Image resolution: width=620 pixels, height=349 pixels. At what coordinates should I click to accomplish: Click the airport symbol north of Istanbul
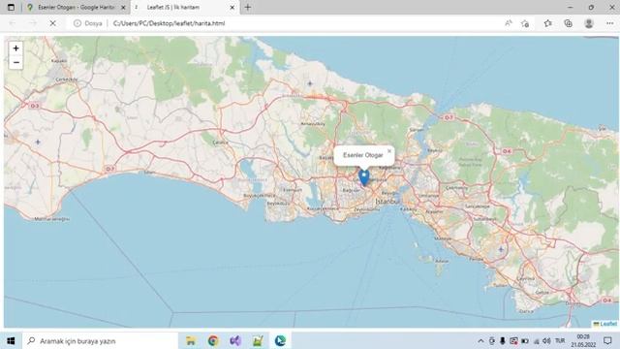point(310,83)
